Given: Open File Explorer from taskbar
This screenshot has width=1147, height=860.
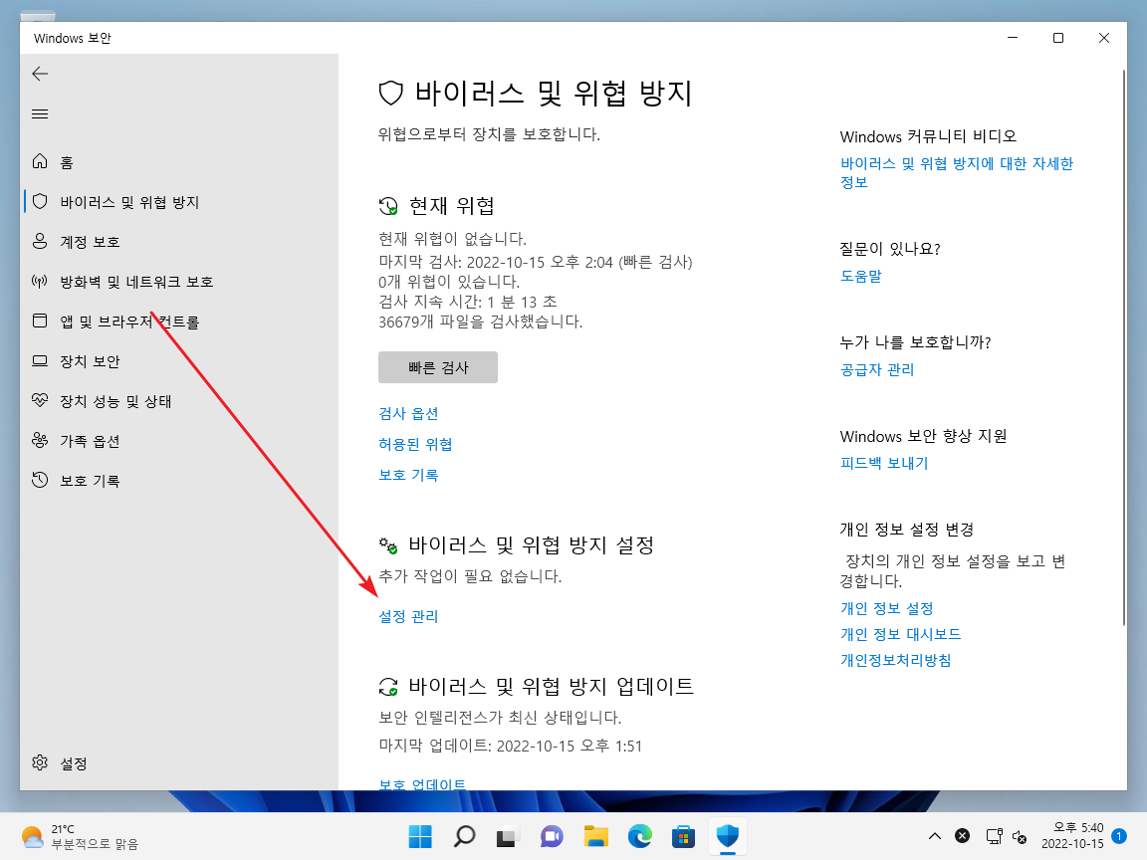Looking at the screenshot, I should point(596,836).
